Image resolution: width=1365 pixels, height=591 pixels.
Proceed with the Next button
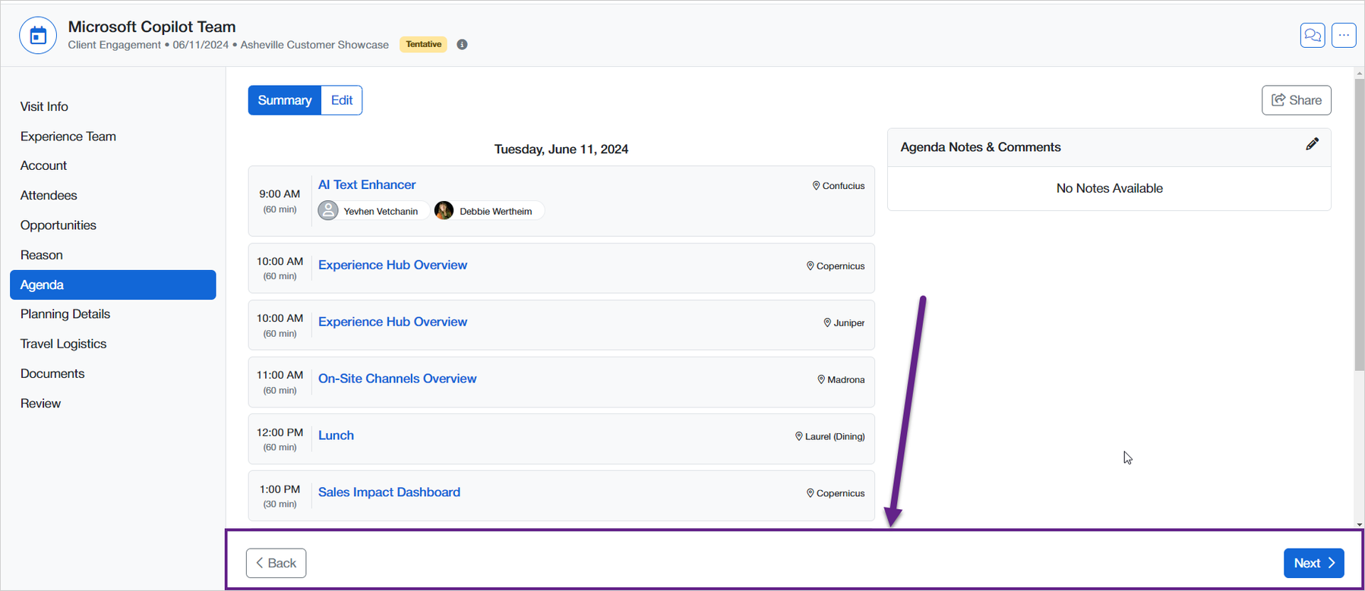click(1313, 563)
